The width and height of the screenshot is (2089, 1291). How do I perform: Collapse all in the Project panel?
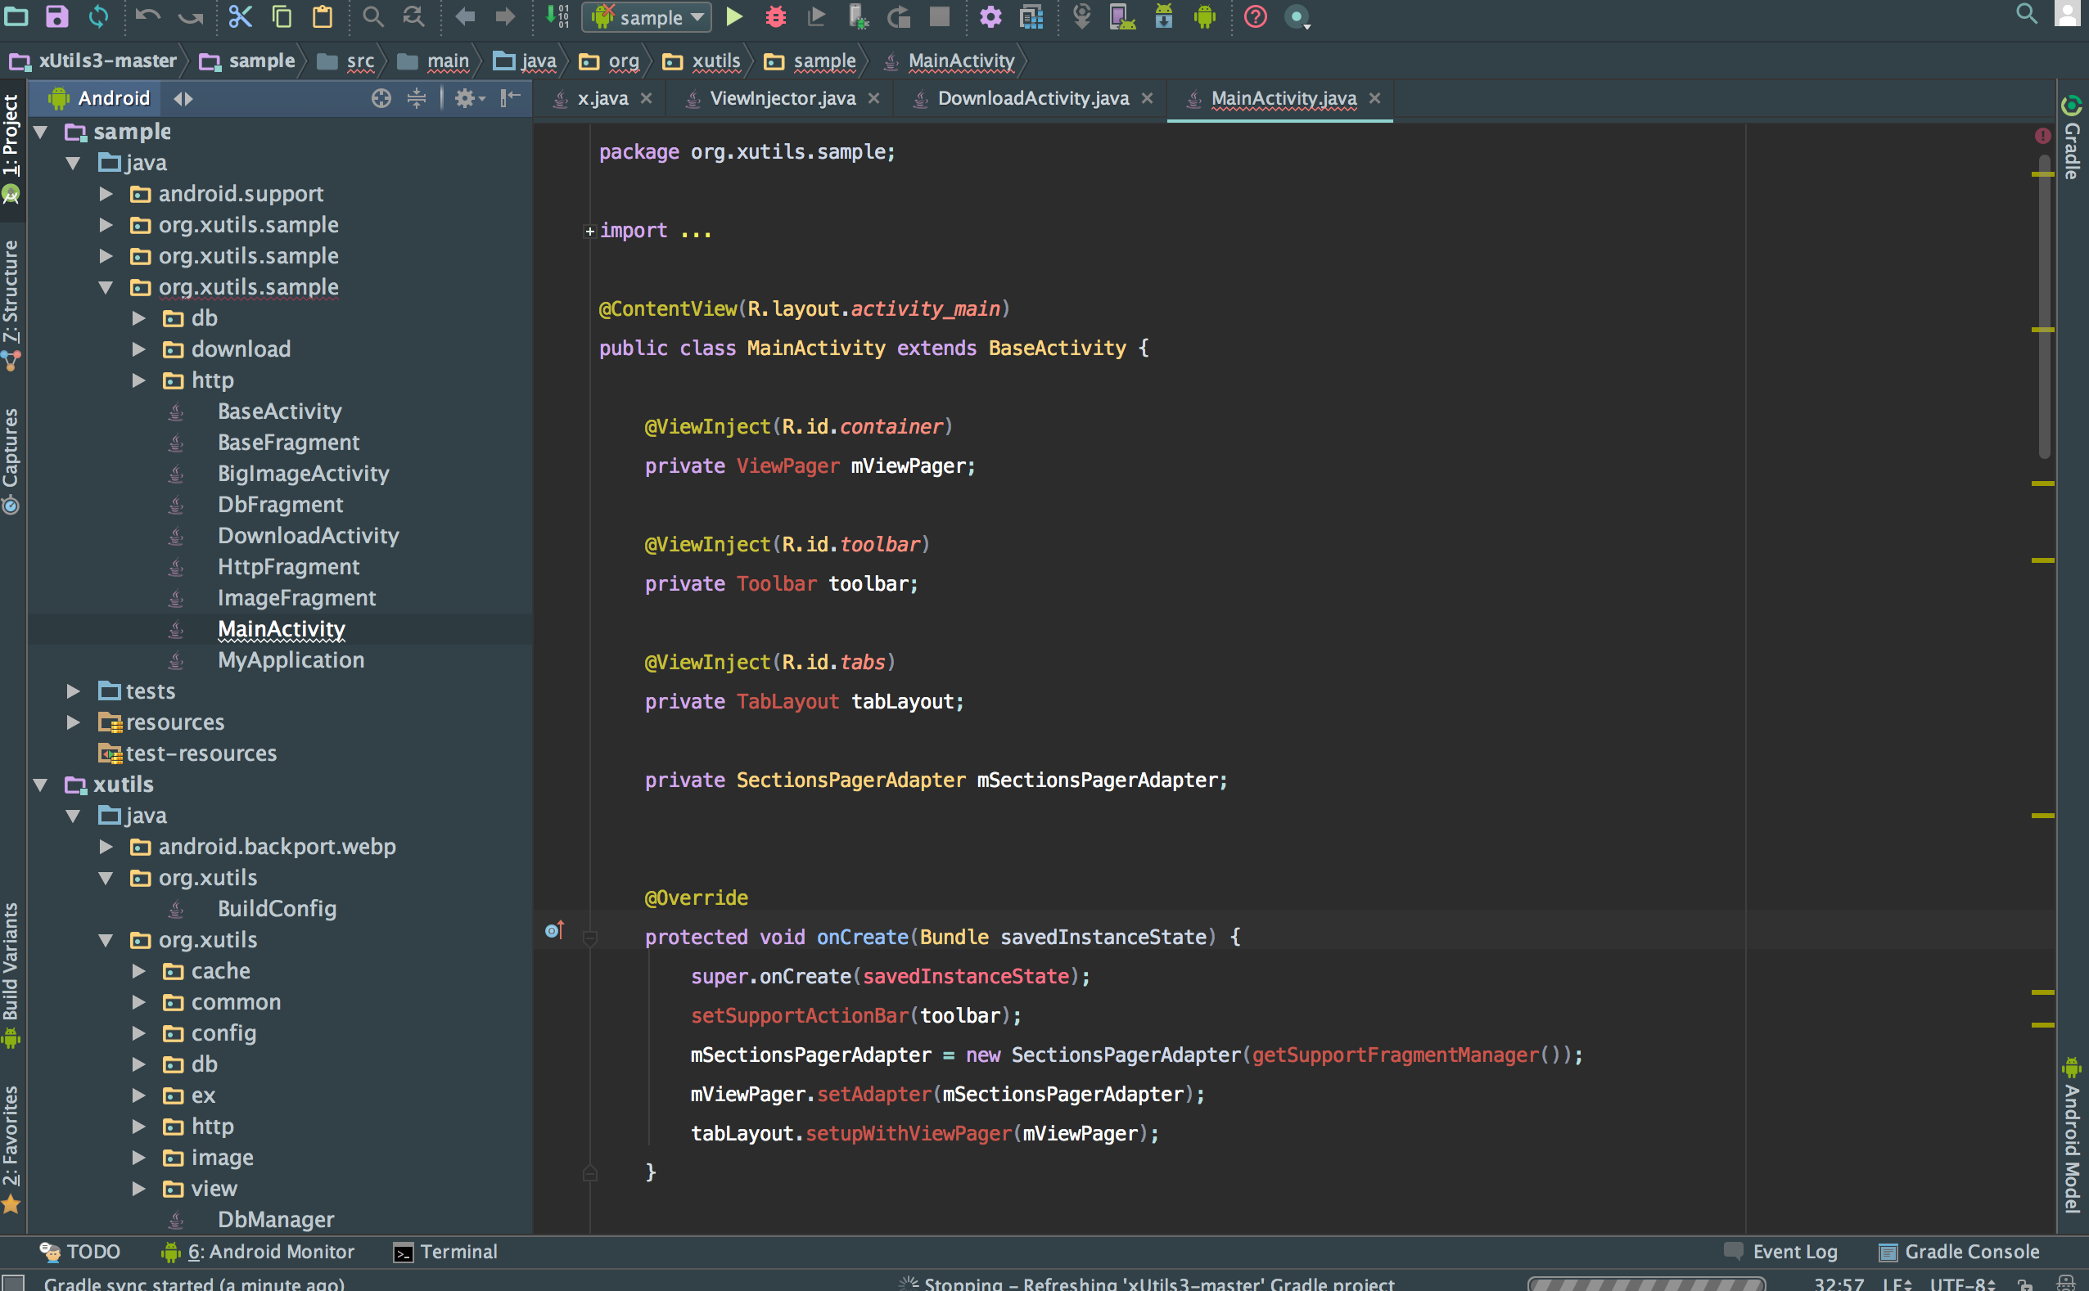[417, 98]
